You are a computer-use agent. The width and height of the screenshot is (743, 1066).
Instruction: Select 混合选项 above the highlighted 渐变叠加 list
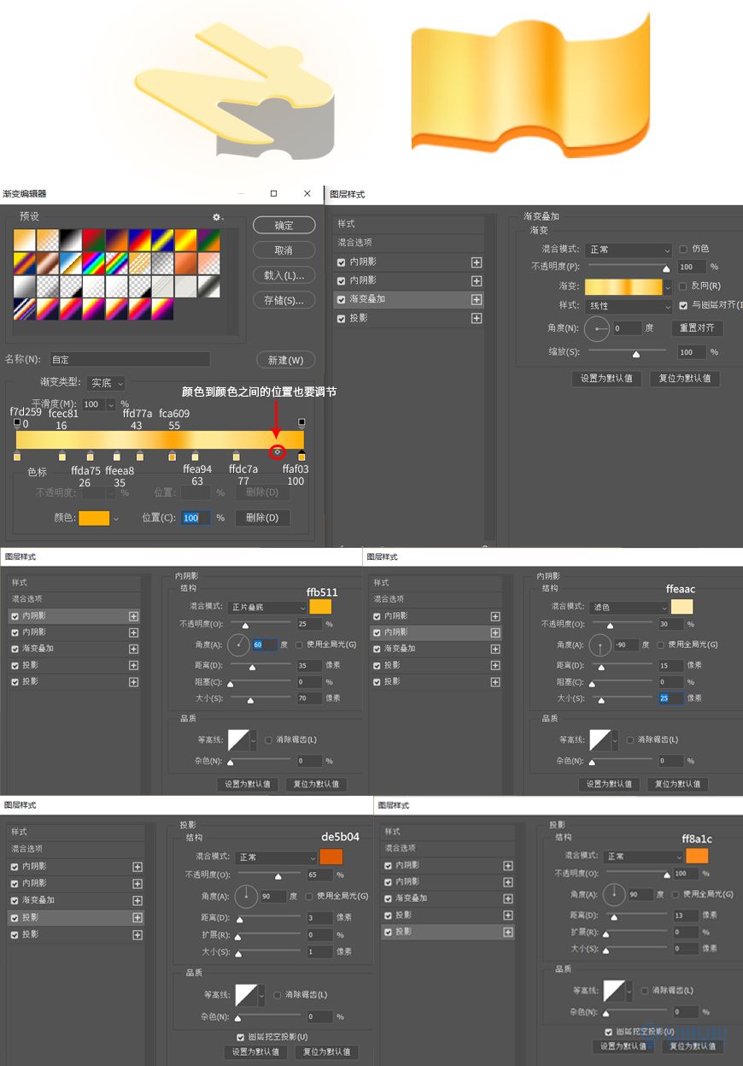[354, 243]
